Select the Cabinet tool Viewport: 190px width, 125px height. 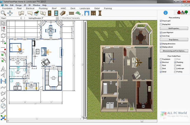(x=93, y=13)
